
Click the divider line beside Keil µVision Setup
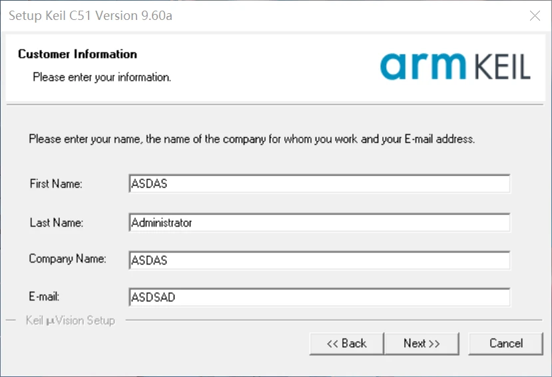click(333, 320)
